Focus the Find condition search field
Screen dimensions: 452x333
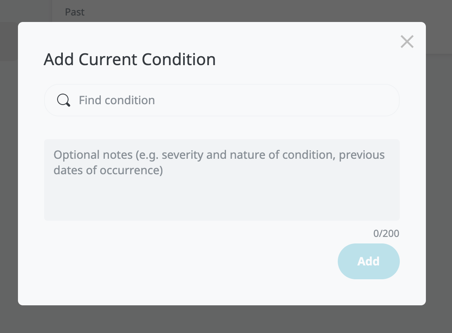click(222, 100)
